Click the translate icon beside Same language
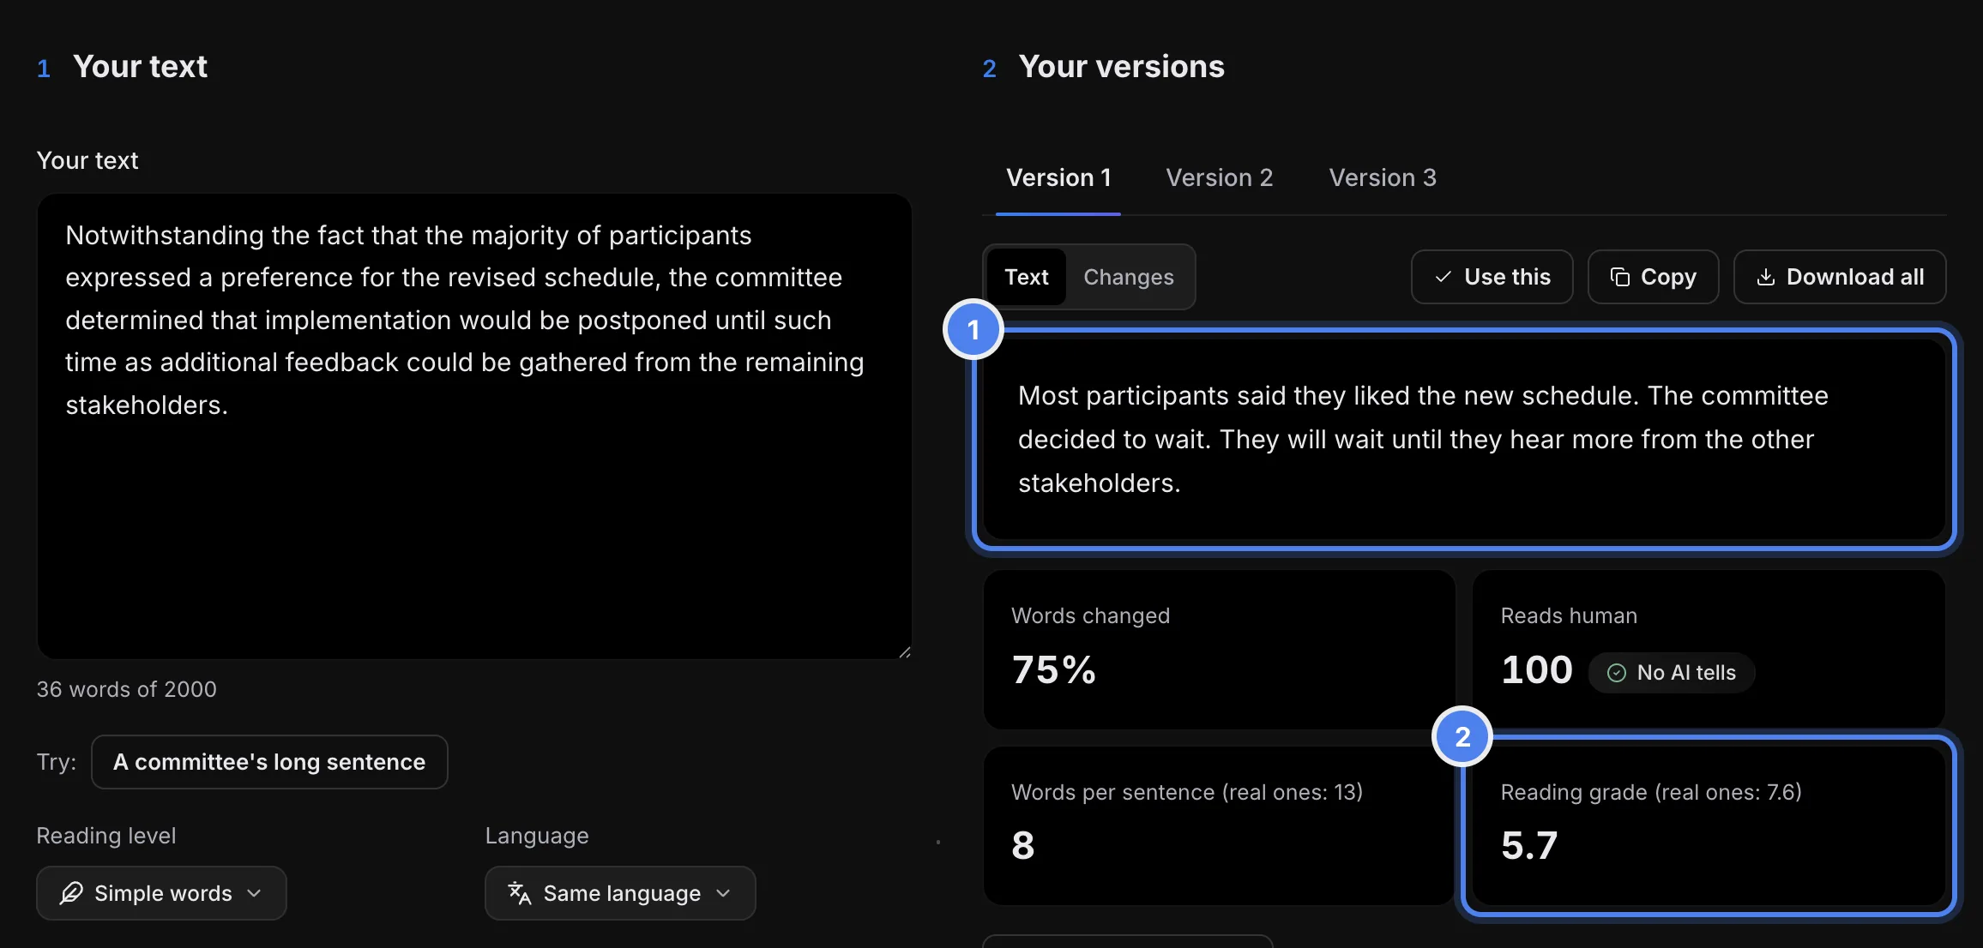 pyautogui.click(x=519, y=893)
